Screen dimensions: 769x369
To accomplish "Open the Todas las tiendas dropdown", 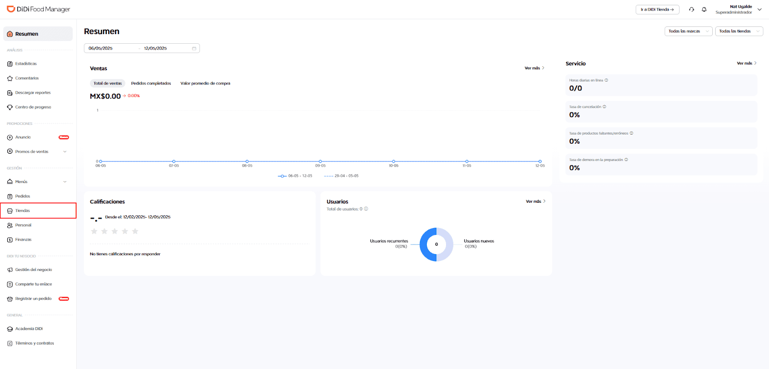I will tap(739, 31).
